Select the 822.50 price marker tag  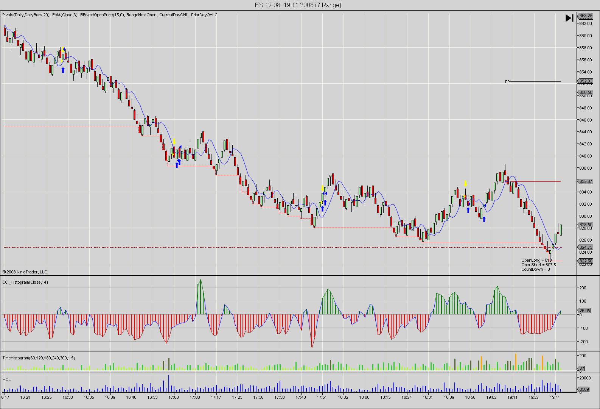(x=586, y=261)
